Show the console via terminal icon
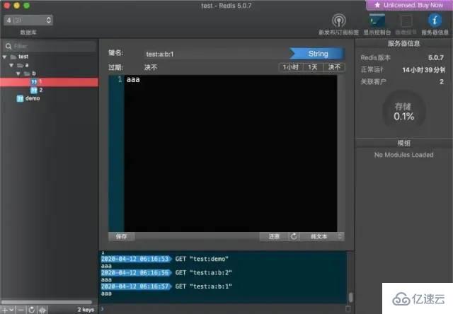 (x=377, y=21)
